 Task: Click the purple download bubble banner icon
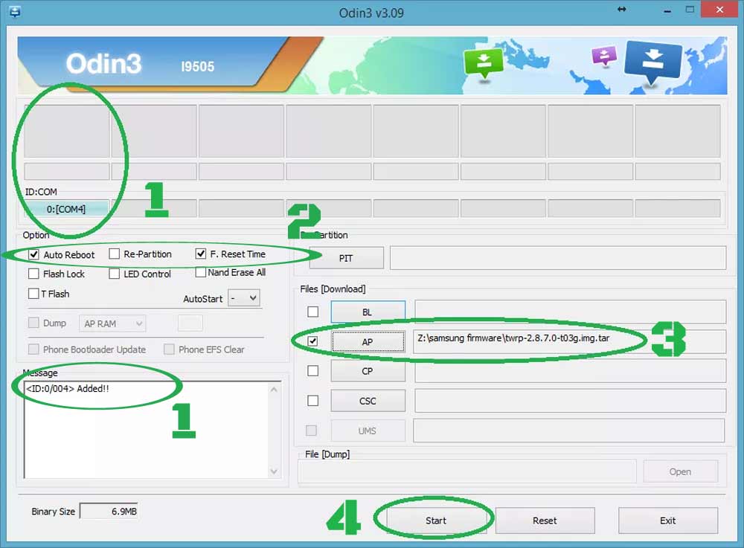[x=604, y=56]
